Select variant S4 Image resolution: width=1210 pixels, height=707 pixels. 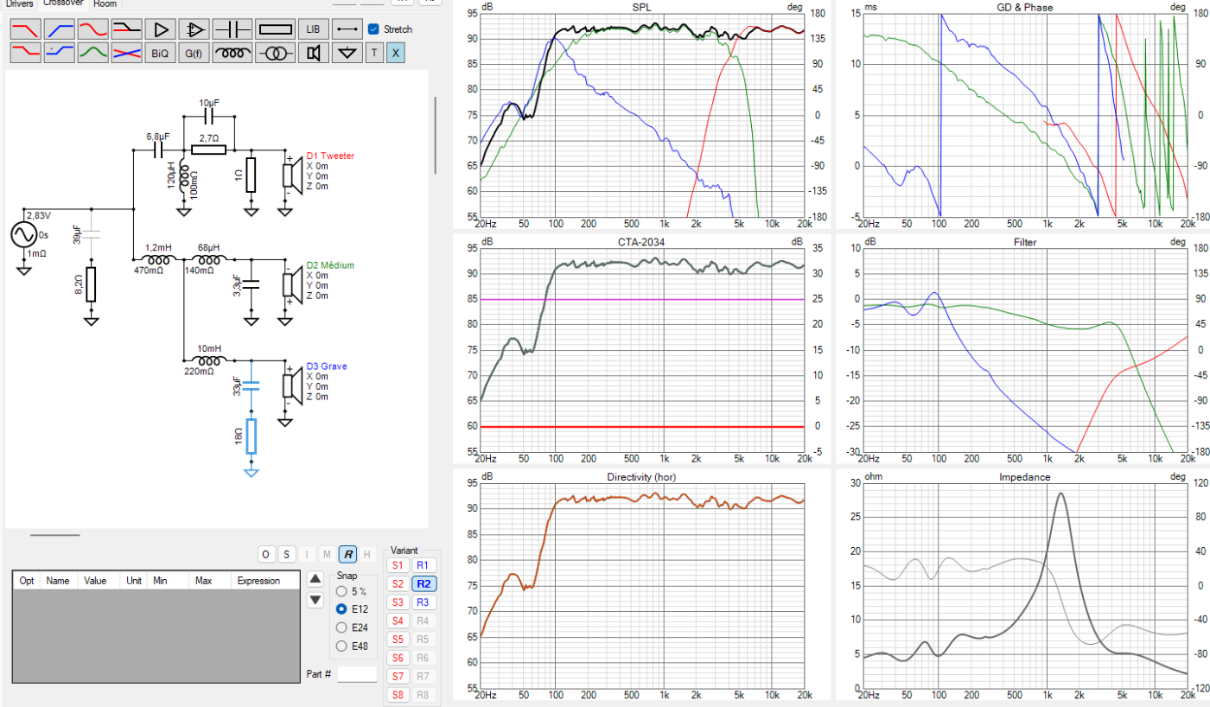pyautogui.click(x=398, y=621)
